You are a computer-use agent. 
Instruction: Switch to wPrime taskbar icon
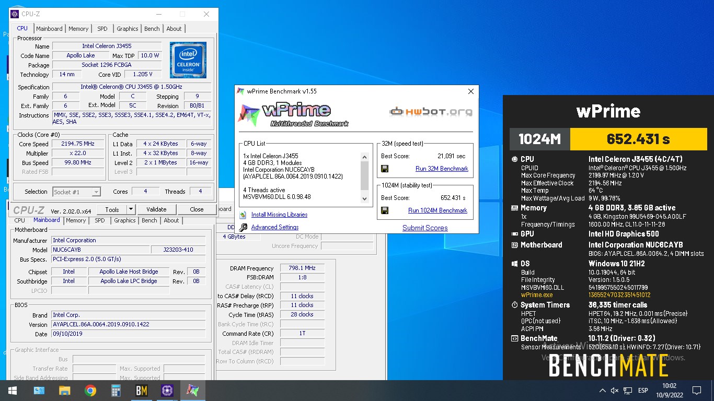[193, 391]
